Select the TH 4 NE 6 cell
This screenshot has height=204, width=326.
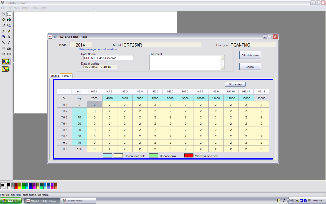point(170,124)
